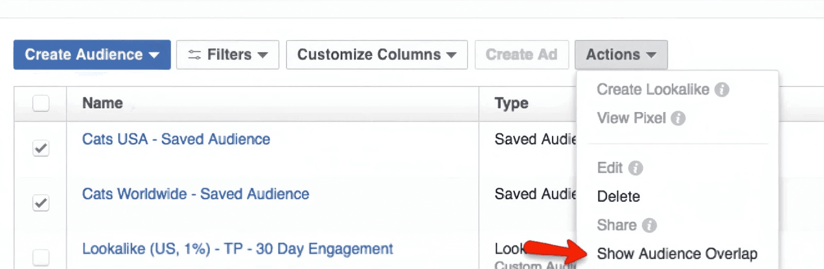Click info icon beside Create Lookalike
This screenshot has height=269, width=824.
click(x=722, y=90)
